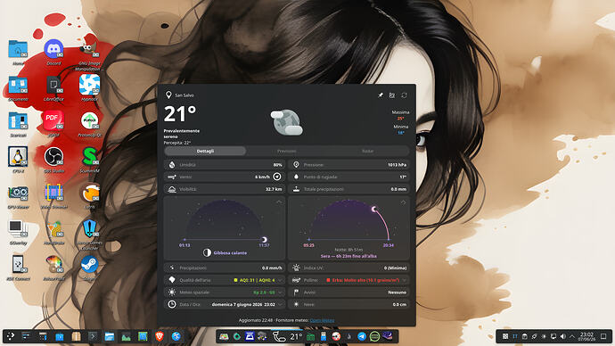Open the Open-Meteo provider link

[x=322, y=320]
